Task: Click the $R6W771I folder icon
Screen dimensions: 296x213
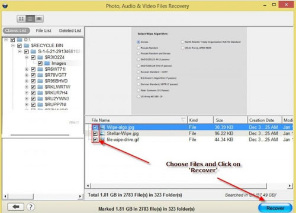Action: click(x=40, y=69)
